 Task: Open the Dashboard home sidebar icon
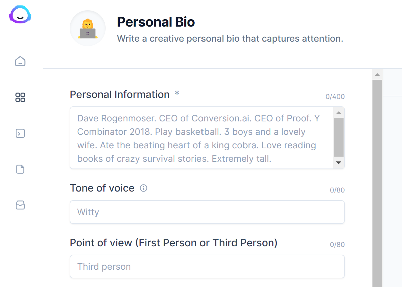[20, 61]
